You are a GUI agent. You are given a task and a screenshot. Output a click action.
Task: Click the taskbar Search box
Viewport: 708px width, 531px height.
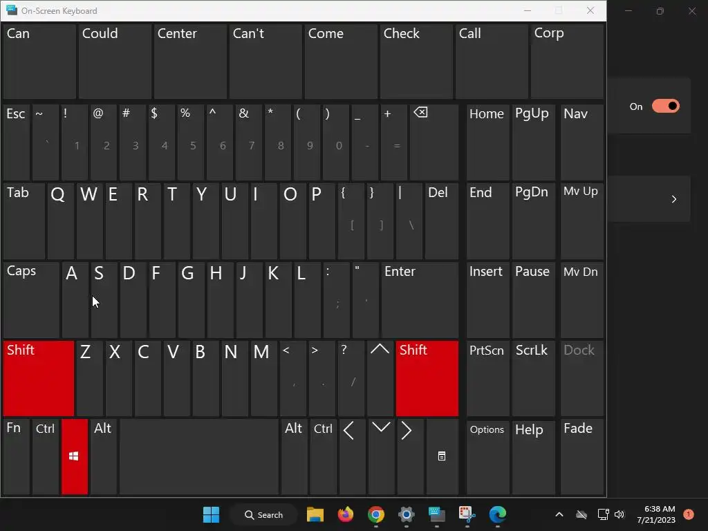pyautogui.click(x=263, y=514)
